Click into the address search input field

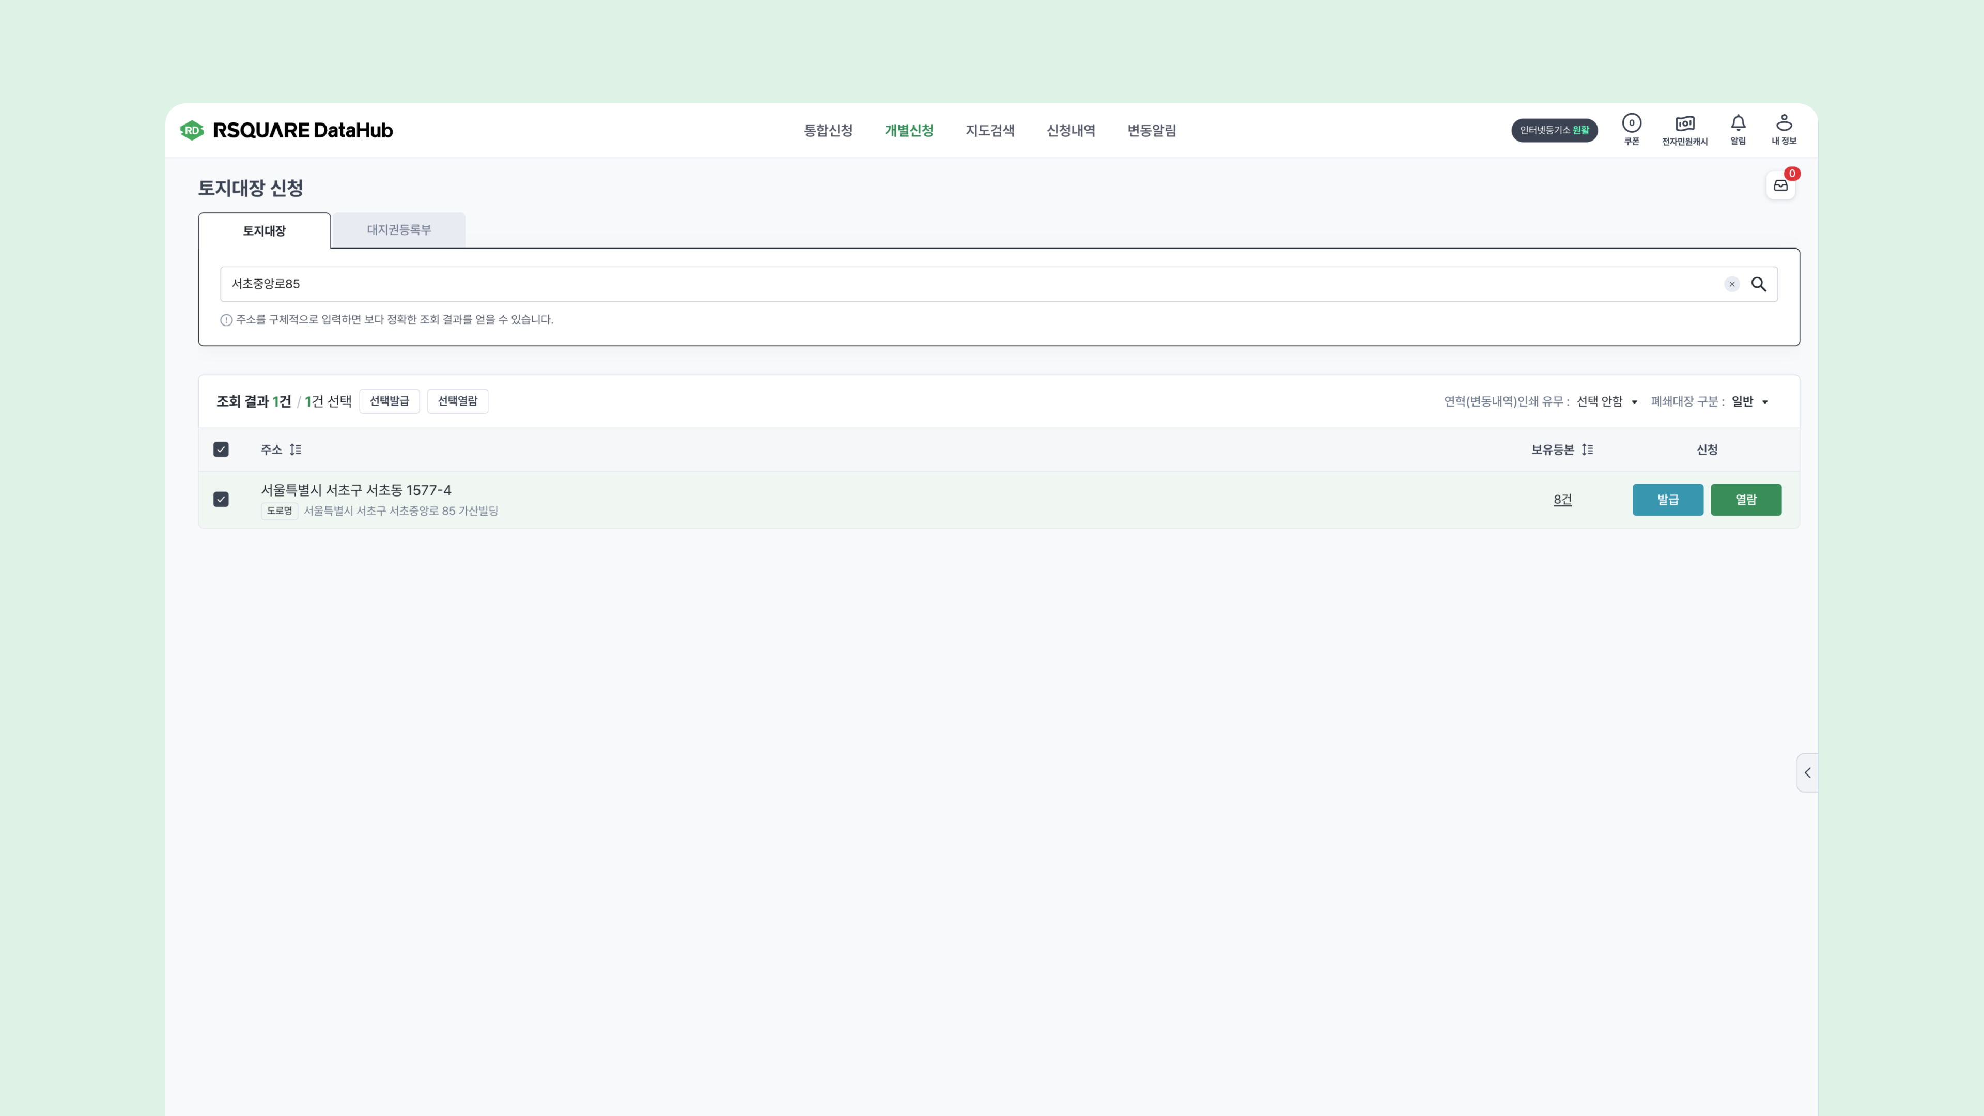pos(924,284)
